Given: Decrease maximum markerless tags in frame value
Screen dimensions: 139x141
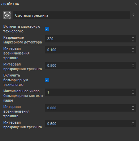Looking at the screenshot, I should click(133, 94).
